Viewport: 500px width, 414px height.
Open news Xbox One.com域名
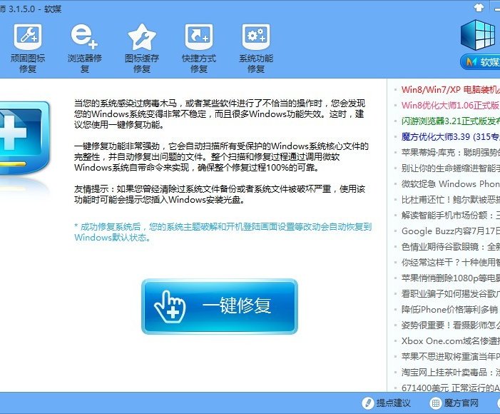451,341
